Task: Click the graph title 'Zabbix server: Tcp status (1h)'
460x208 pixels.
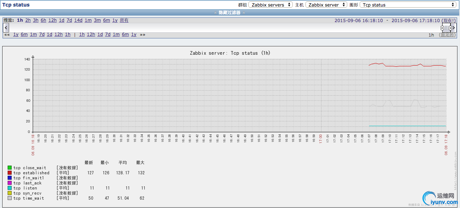Action: coord(230,53)
